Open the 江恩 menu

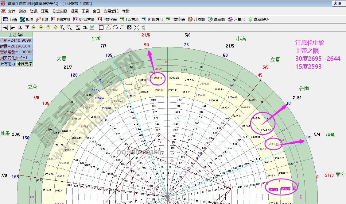point(45,11)
